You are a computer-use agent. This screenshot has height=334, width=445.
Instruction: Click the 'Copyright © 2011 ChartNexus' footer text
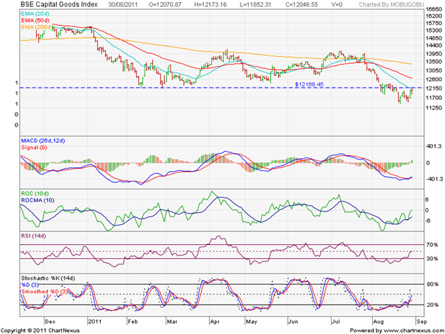pyautogui.click(x=40, y=331)
